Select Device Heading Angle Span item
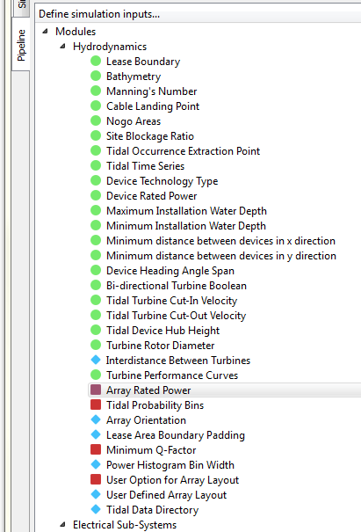The height and width of the screenshot is (532, 361). pos(170,271)
